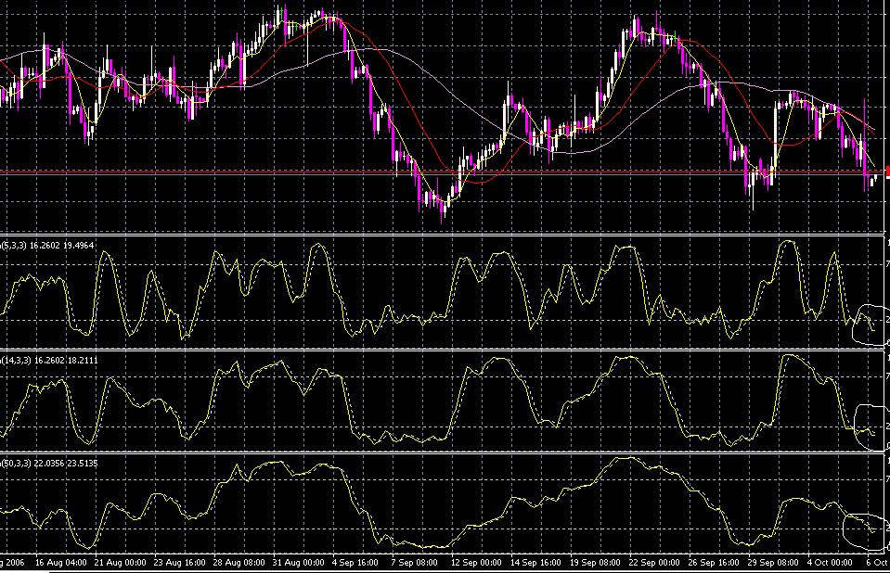Select the (50,3,3) 22.0356 23.5135 indicator label
The image size is (890, 573).
click(49, 464)
